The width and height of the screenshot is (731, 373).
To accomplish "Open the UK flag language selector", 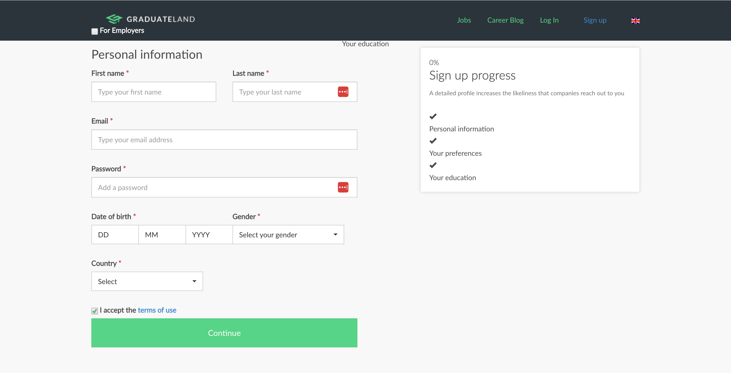I will click(x=635, y=20).
